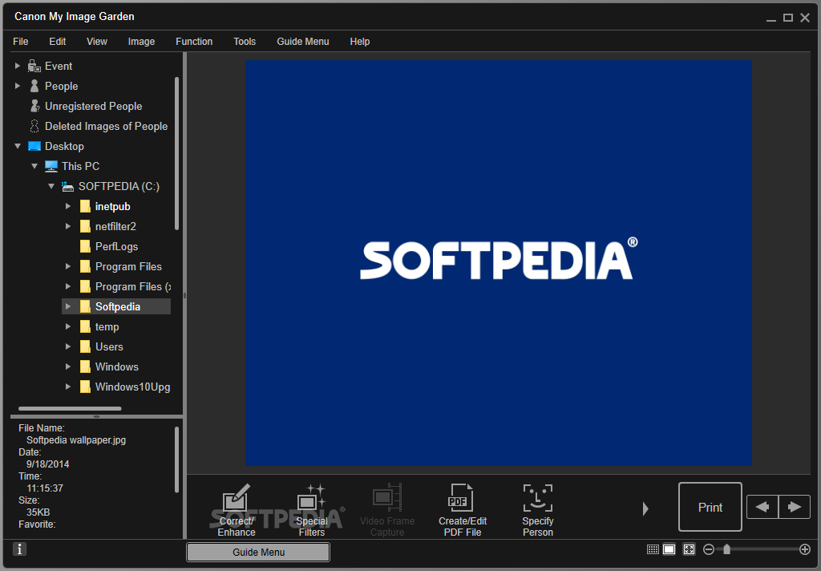Viewport: 821px width, 571px height.
Task: Open Guide Menu in menu bar
Action: pos(303,42)
